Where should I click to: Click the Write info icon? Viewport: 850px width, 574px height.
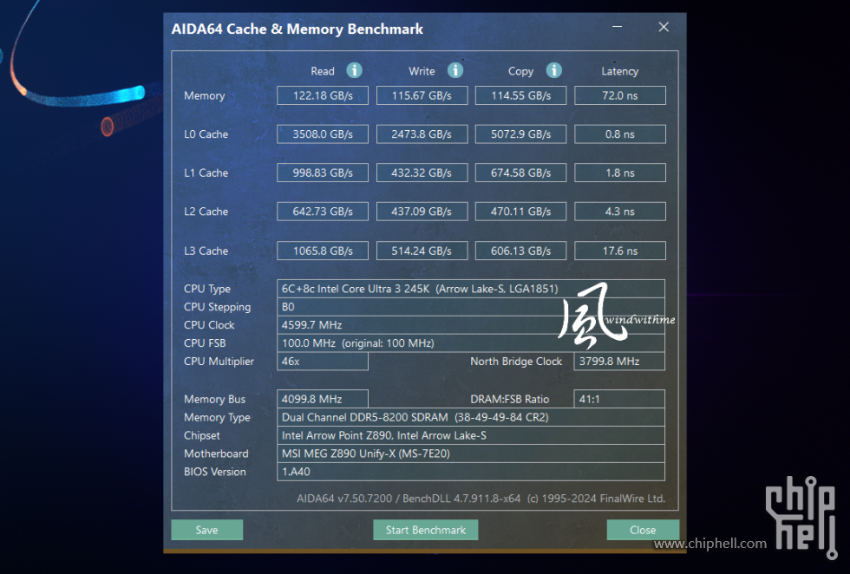pos(454,70)
